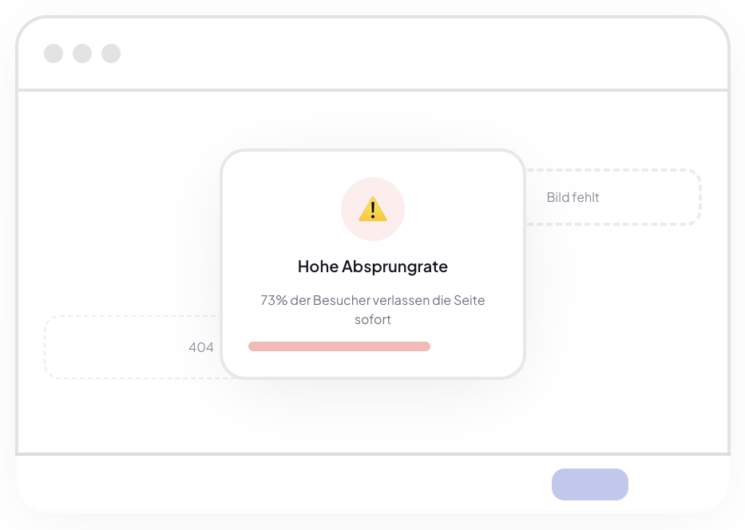Screen dimensions: 745x530
Task: Click the third gray window dot
Action: [x=111, y=53]
